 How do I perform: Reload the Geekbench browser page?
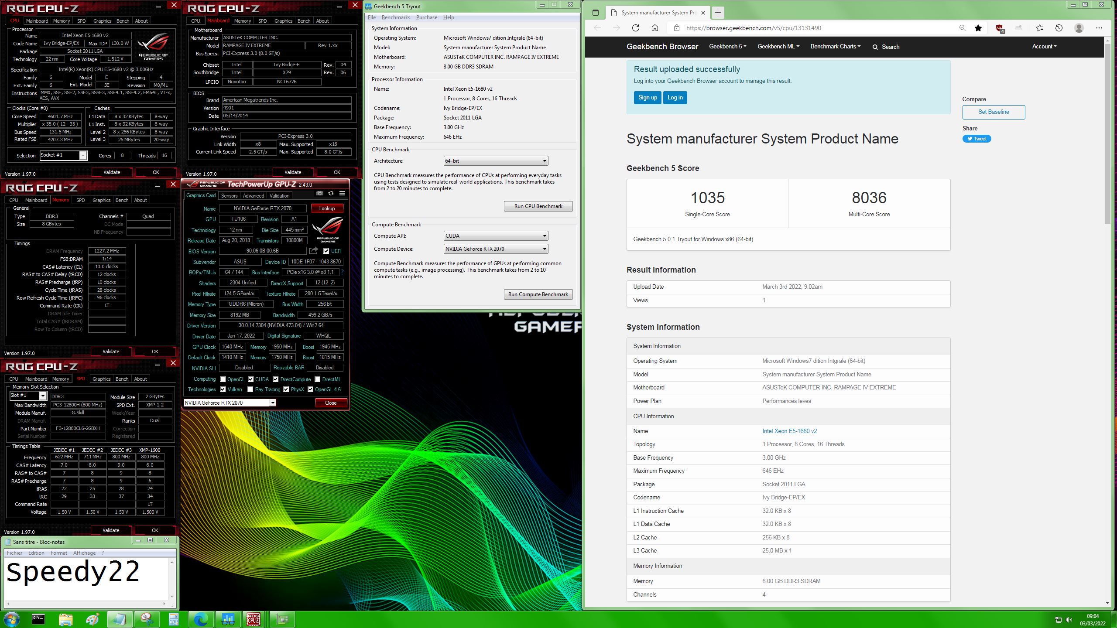pos(635,28)
